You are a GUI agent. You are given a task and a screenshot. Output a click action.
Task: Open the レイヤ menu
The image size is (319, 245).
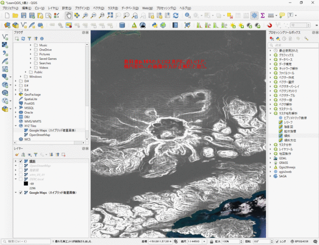(x=53, y=8)
